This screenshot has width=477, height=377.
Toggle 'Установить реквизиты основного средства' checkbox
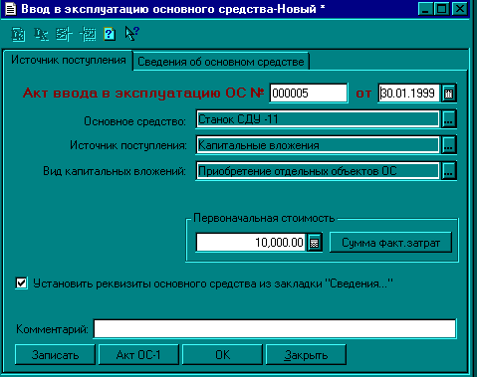tap(22, 283)
